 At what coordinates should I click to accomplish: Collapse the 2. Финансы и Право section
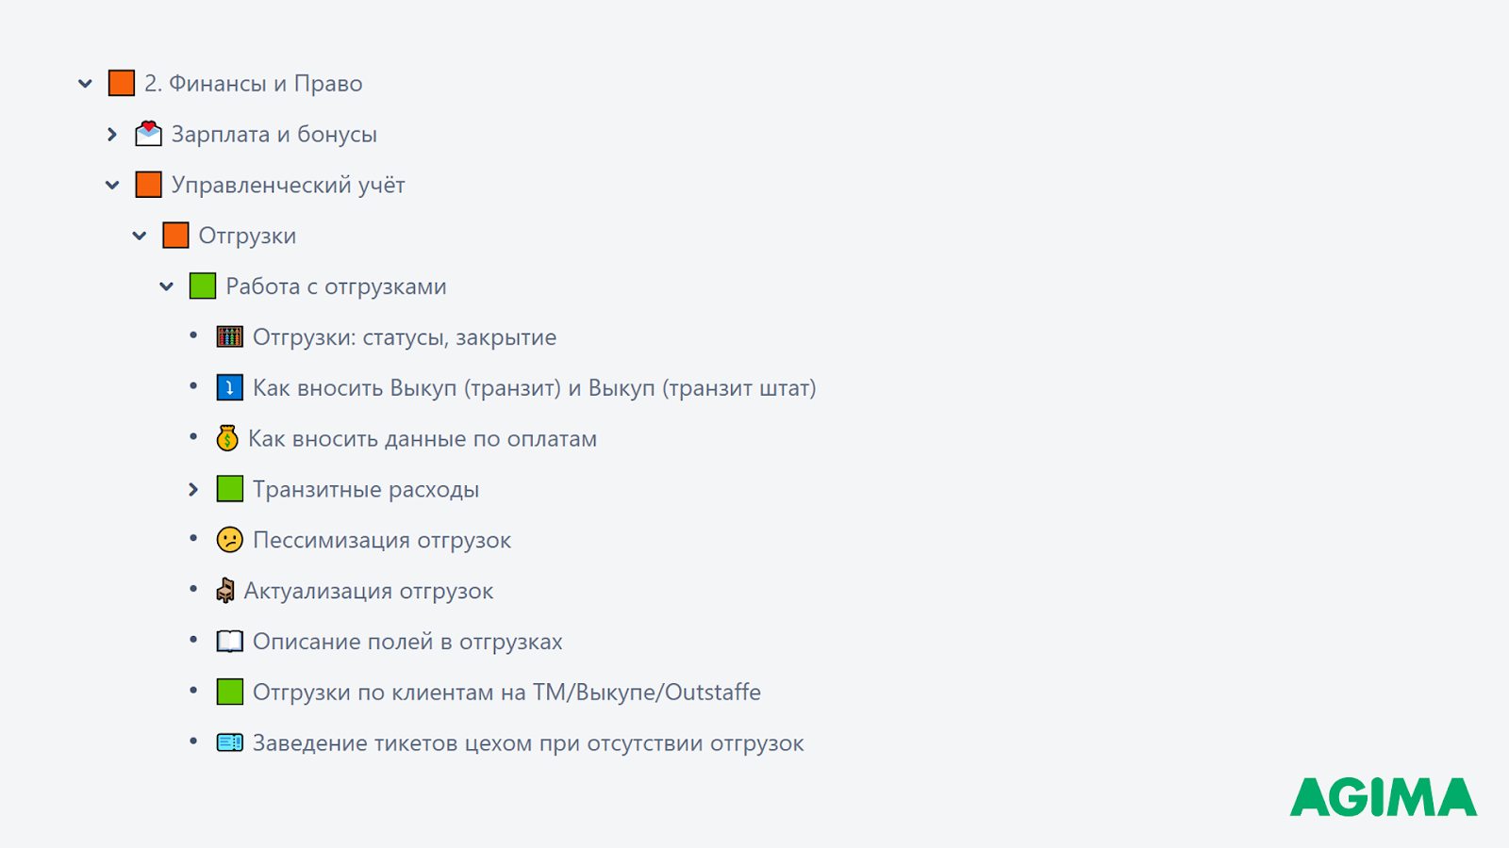point(85,84)
